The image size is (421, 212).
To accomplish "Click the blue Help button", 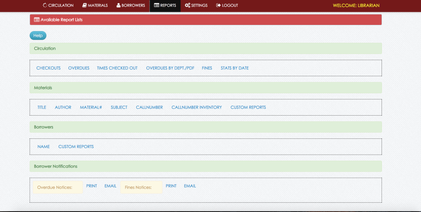I will click(38, 35).
